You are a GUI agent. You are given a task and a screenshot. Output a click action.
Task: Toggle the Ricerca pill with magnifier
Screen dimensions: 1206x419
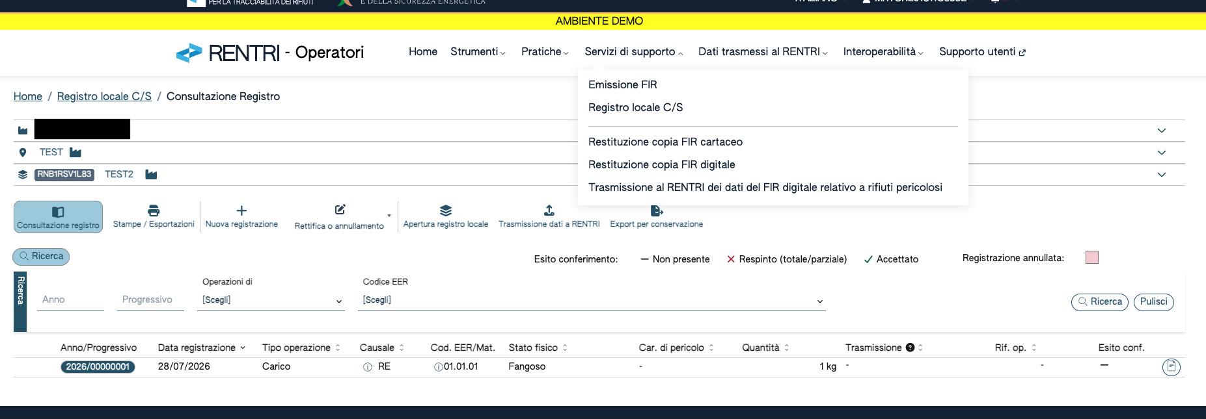coord(41,257)
